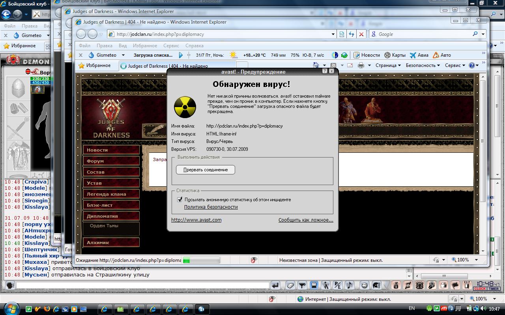Open the front window's 'Избранное' menu

pyautogui.click(x=145, y=46)
